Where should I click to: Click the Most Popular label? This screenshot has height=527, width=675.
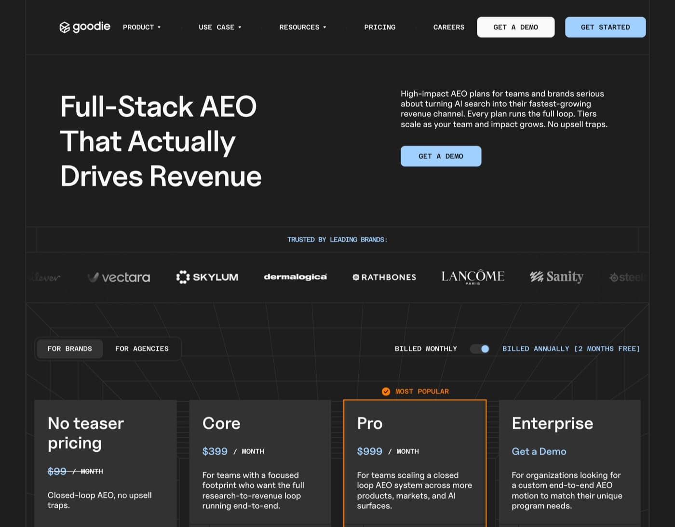pyautogui.click(x=422, y=392)
